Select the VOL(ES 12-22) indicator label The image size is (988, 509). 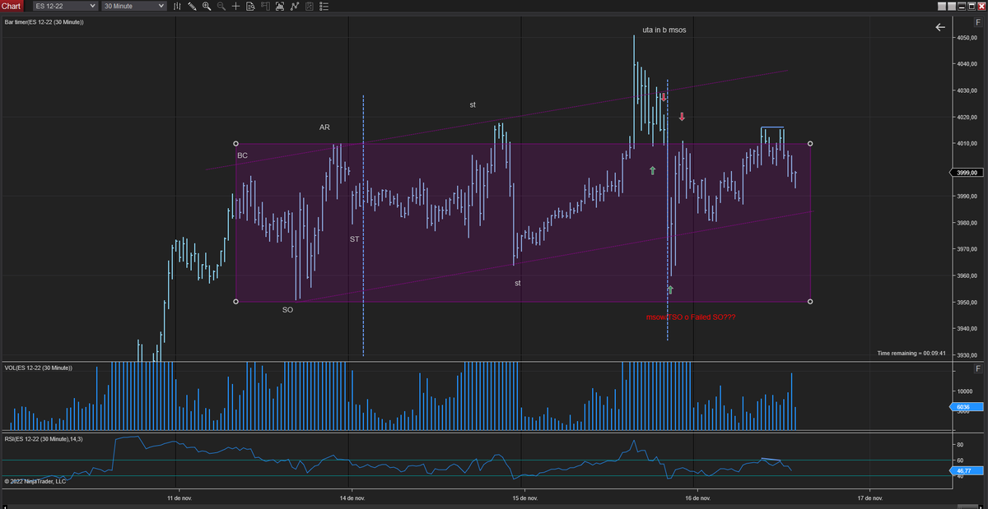pos(38,368)
